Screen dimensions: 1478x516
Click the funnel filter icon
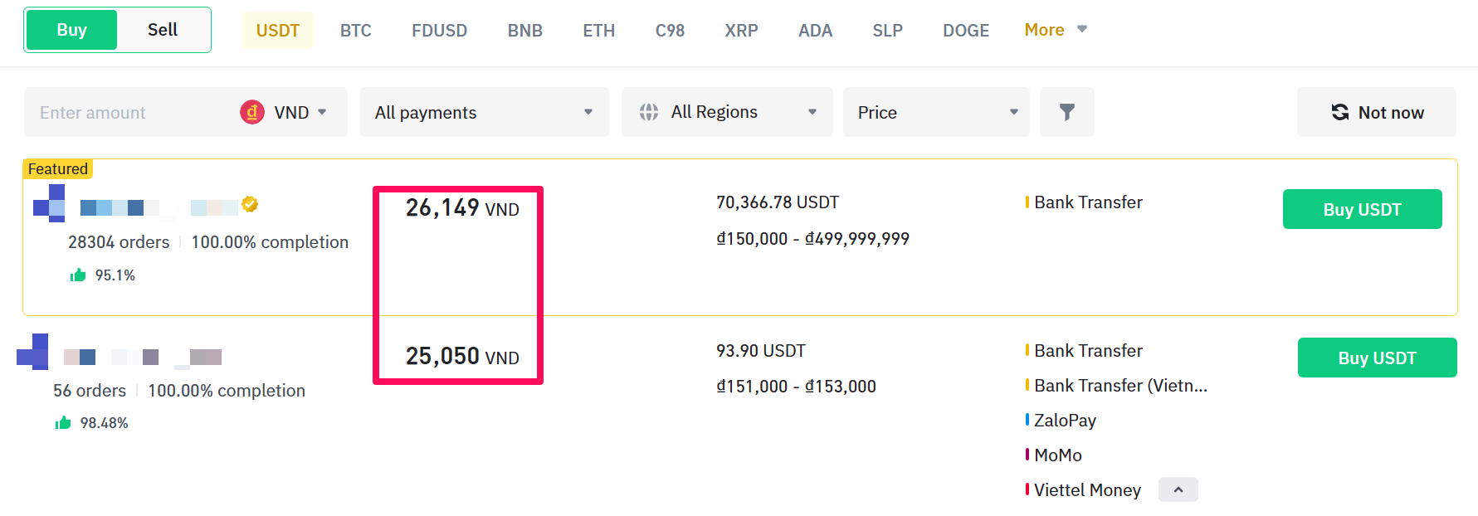[x=1066, y=112]
